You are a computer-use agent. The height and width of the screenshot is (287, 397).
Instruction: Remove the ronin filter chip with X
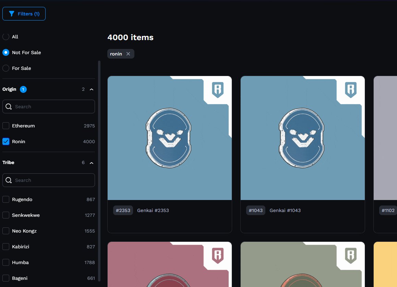(x=128, y=54)
